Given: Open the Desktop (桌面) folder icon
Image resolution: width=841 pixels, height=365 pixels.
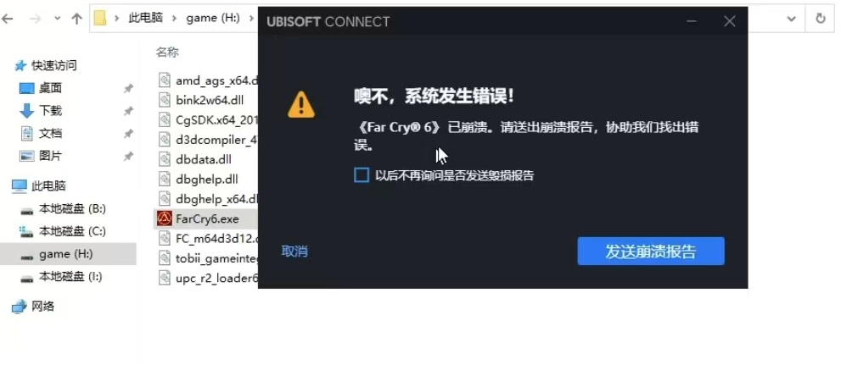Looking at the screenshot, I should coord(27,88).
